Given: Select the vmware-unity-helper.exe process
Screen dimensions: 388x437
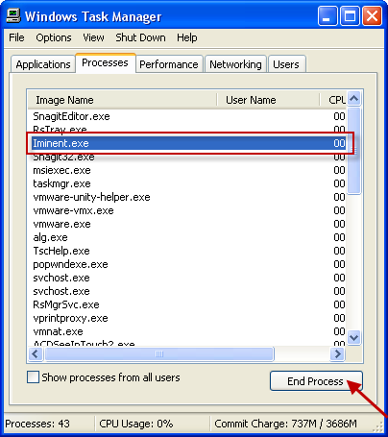Looking at the screenshot, I should (x=188, y=197).
